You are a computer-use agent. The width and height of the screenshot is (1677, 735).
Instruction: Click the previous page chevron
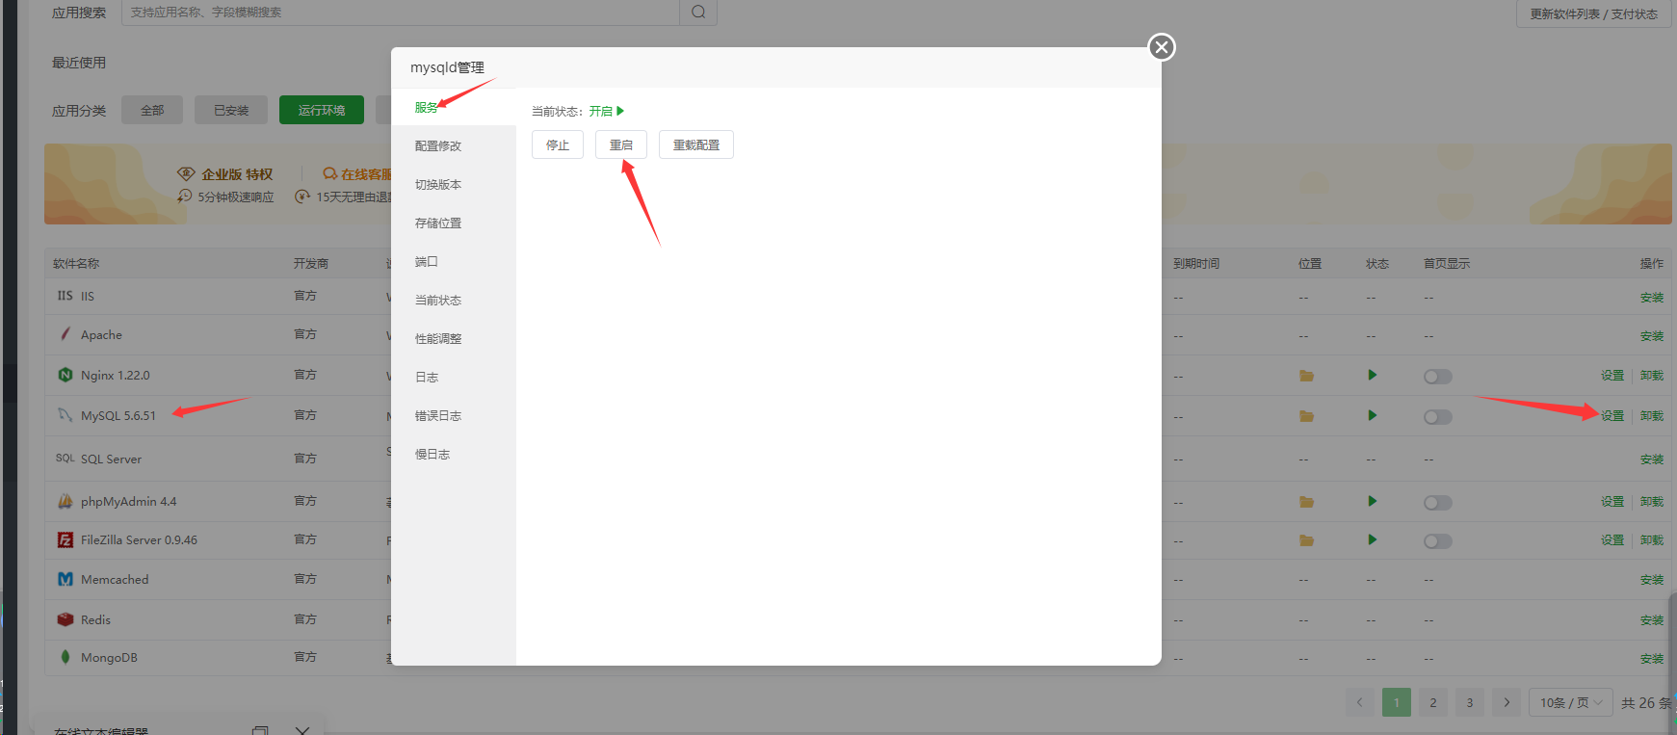[1360, 702]
